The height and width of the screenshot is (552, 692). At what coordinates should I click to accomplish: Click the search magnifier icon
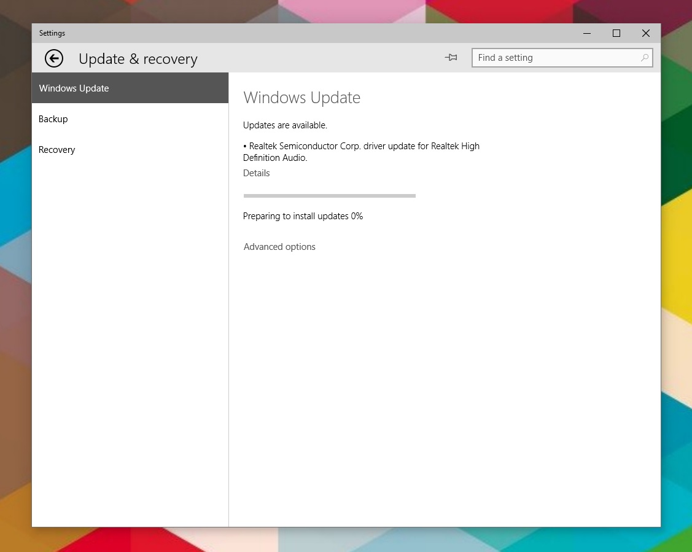coord(644,57)
